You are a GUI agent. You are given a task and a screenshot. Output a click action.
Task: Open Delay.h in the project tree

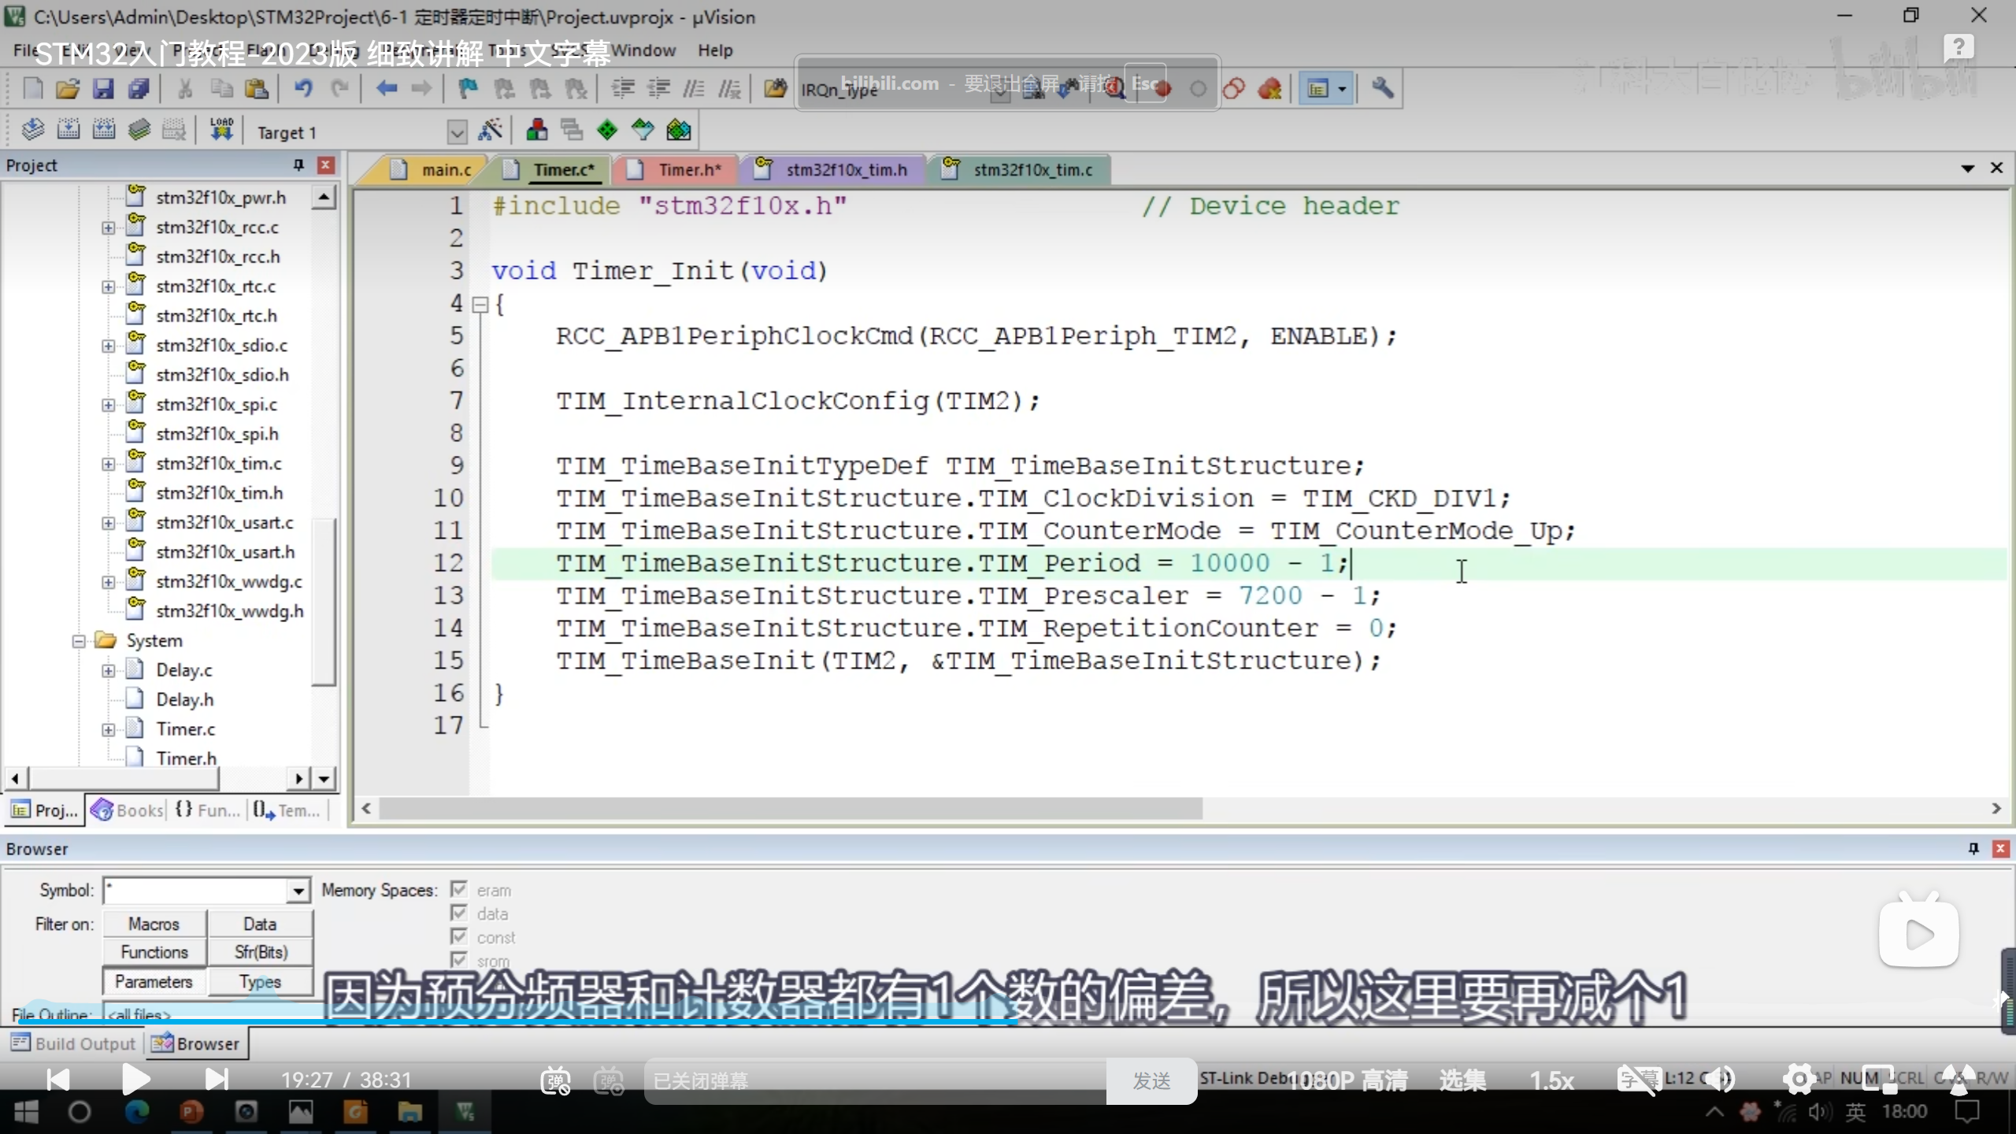184,699
